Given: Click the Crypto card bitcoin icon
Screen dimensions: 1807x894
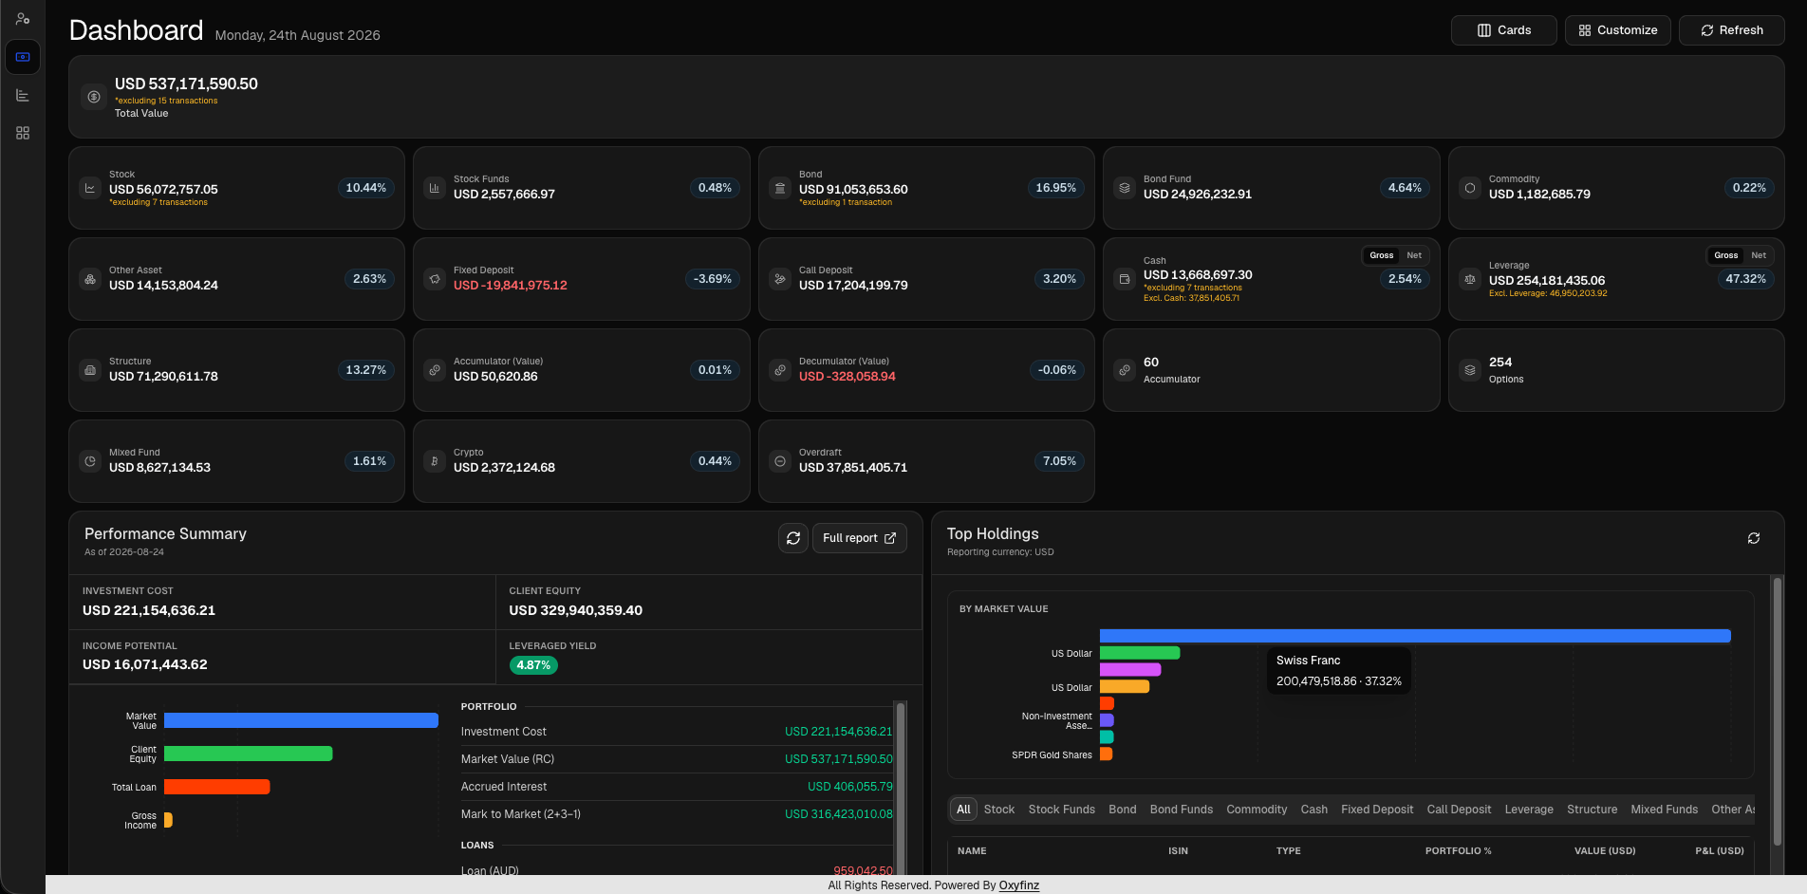Looking at the screenshot, I should [x=435, y=461].
